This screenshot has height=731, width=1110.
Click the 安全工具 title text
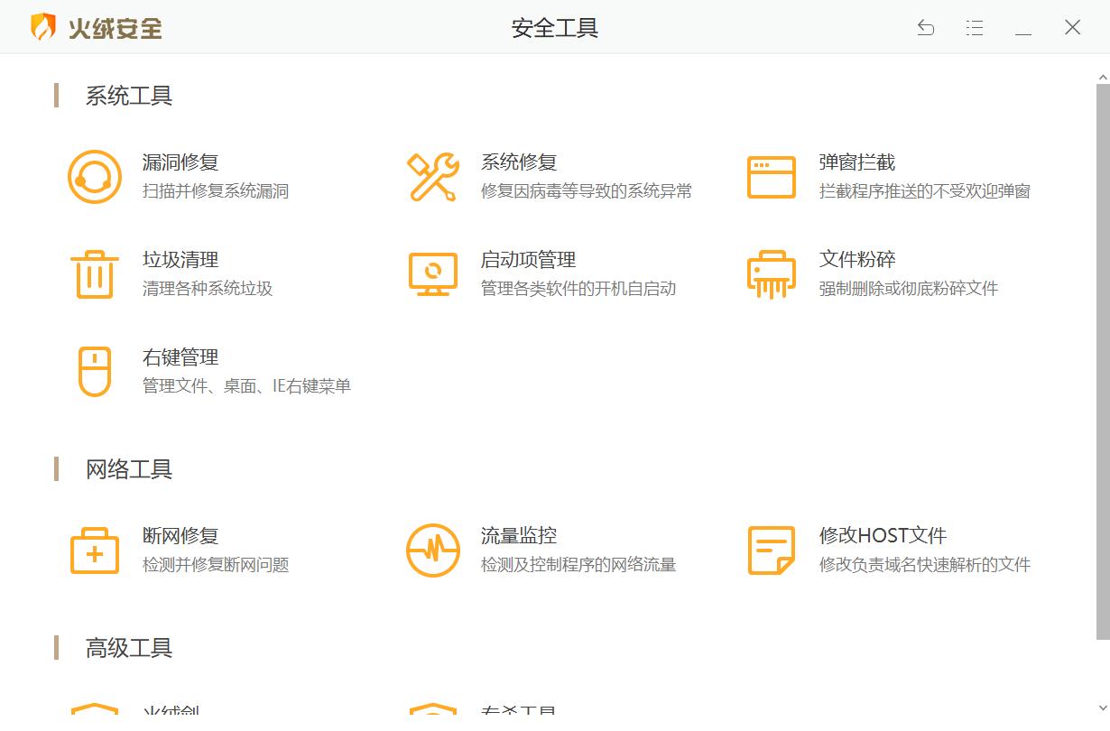555,29
